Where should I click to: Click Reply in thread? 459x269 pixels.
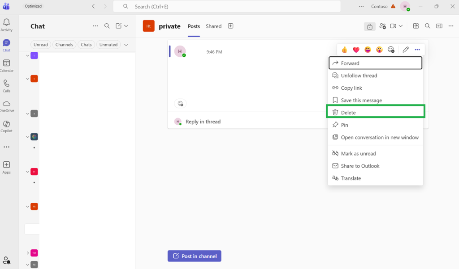tap(203, 122)
